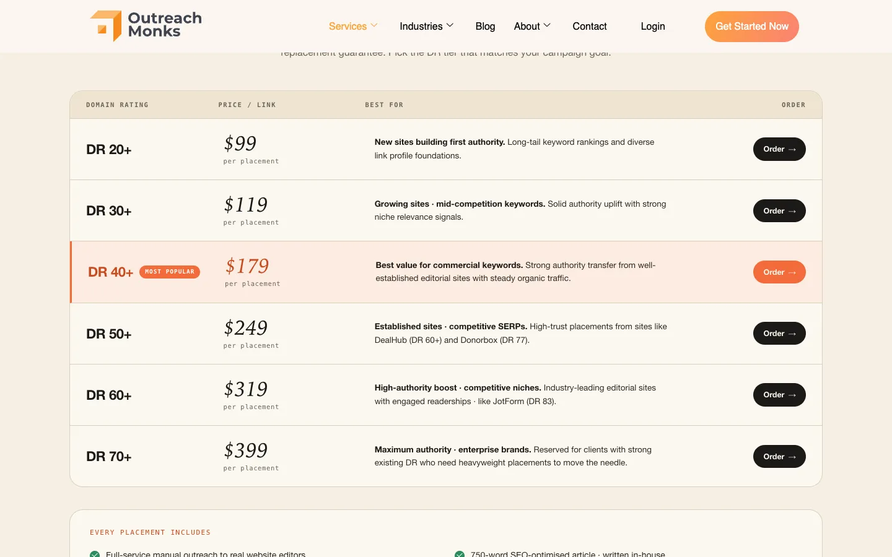The width and height of the screenshot is (892, 557).
Task: Select the $319 price text
Action: click(x=246, y=389)
